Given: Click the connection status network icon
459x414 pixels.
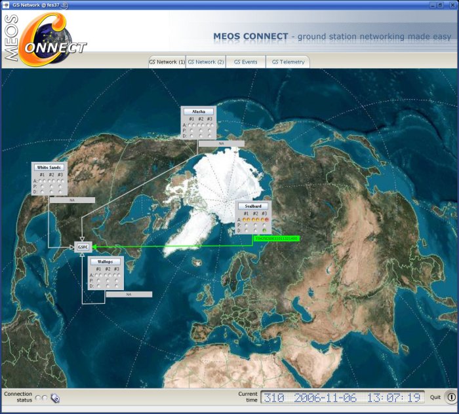Looking at the screenshot, I should 56,398.
